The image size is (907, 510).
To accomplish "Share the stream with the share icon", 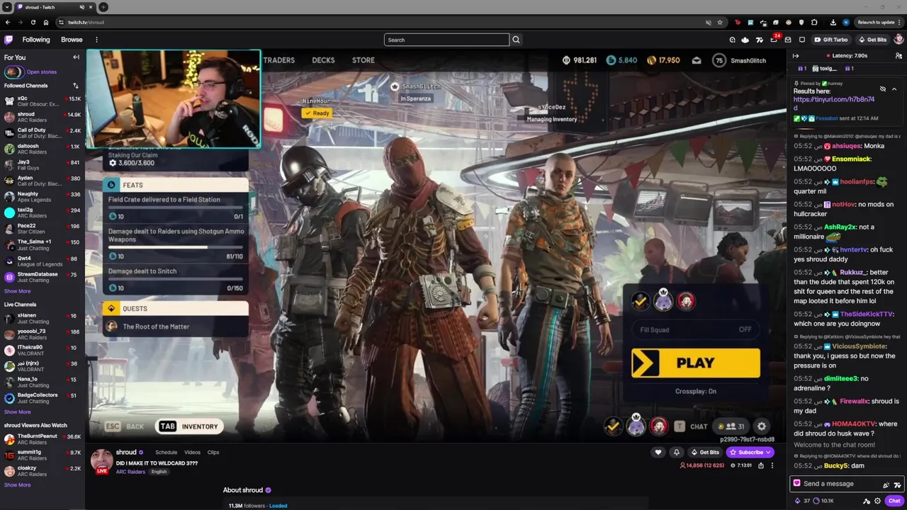I will 761,465.
